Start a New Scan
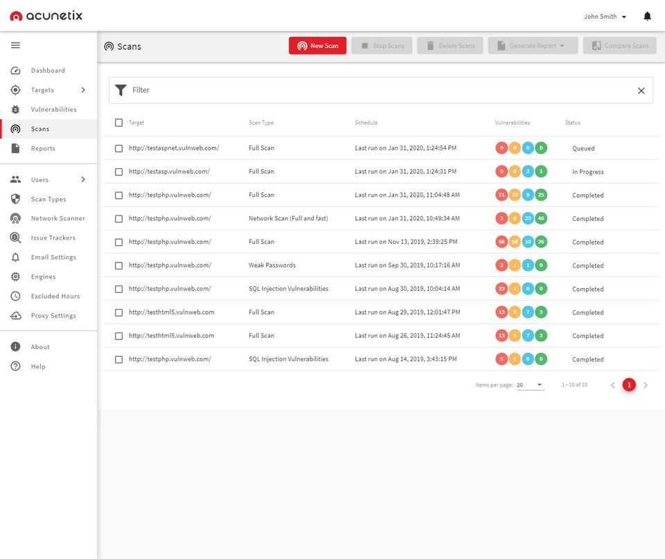Viewport: 665px width, 559px height. 317,46
